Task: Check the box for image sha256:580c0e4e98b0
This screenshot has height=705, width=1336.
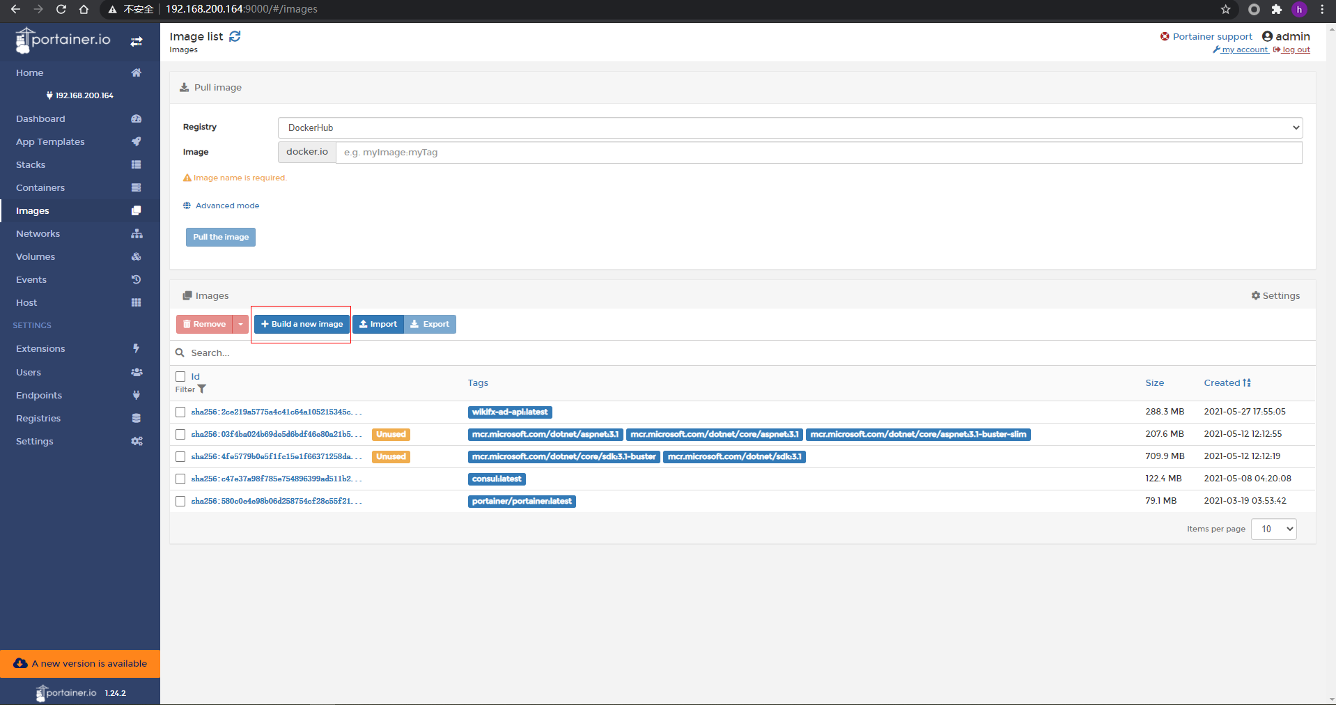Action: 180,501
